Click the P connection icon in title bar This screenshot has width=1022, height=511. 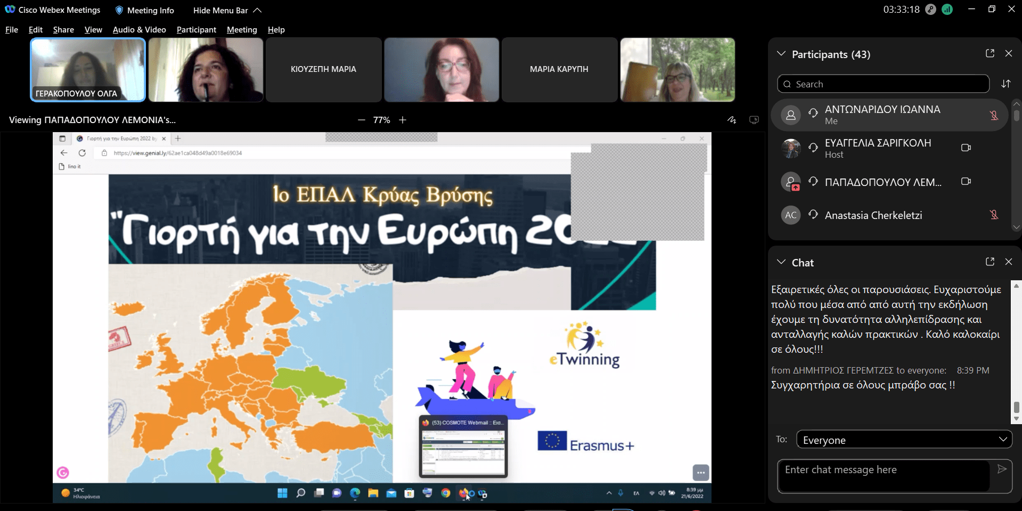930,10
